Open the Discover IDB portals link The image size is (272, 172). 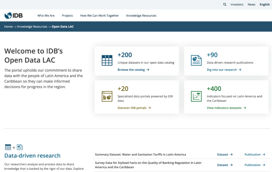(x=134, y=108)
